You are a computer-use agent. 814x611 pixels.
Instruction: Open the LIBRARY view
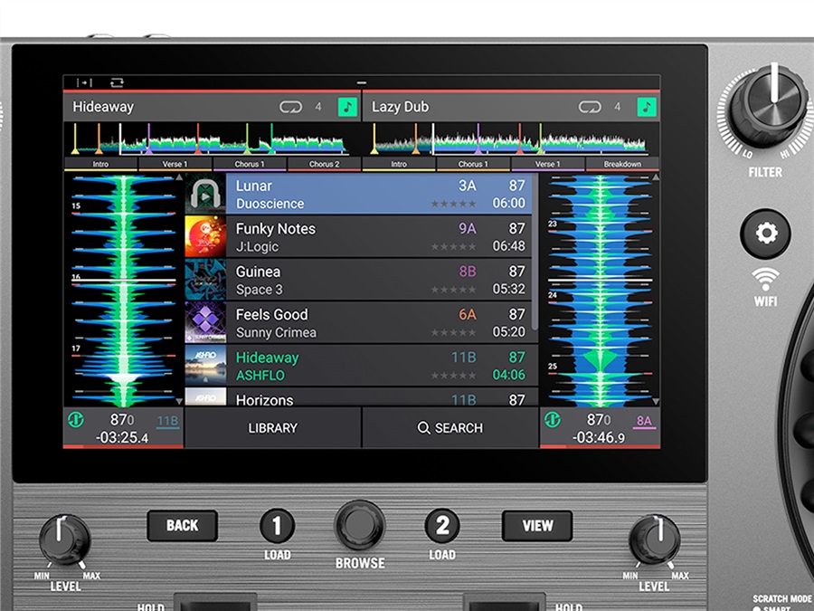[x=273, y=428]
